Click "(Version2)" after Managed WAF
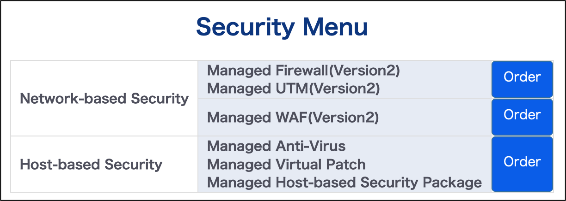Screen dimensions: 566x201 pos(344,118)
